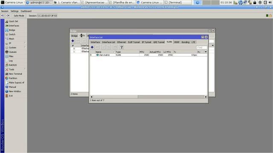Sort by L2 MTU column header

point(168,52)
